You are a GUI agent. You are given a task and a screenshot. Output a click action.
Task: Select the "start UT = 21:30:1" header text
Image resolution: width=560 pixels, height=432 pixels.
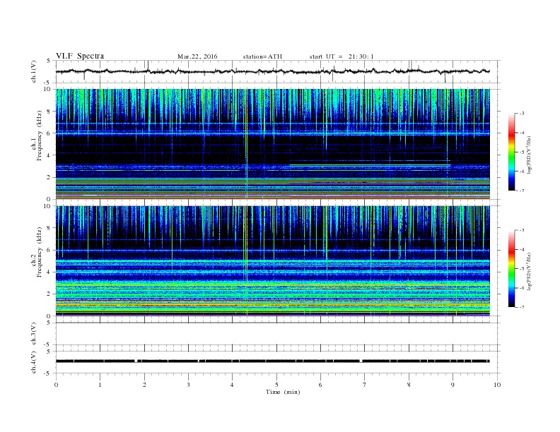(342, 56)
